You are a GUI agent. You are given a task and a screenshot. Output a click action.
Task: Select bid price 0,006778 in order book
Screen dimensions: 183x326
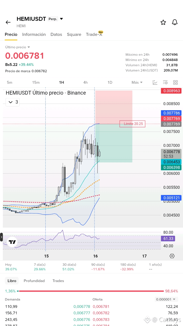coord(82,307)
